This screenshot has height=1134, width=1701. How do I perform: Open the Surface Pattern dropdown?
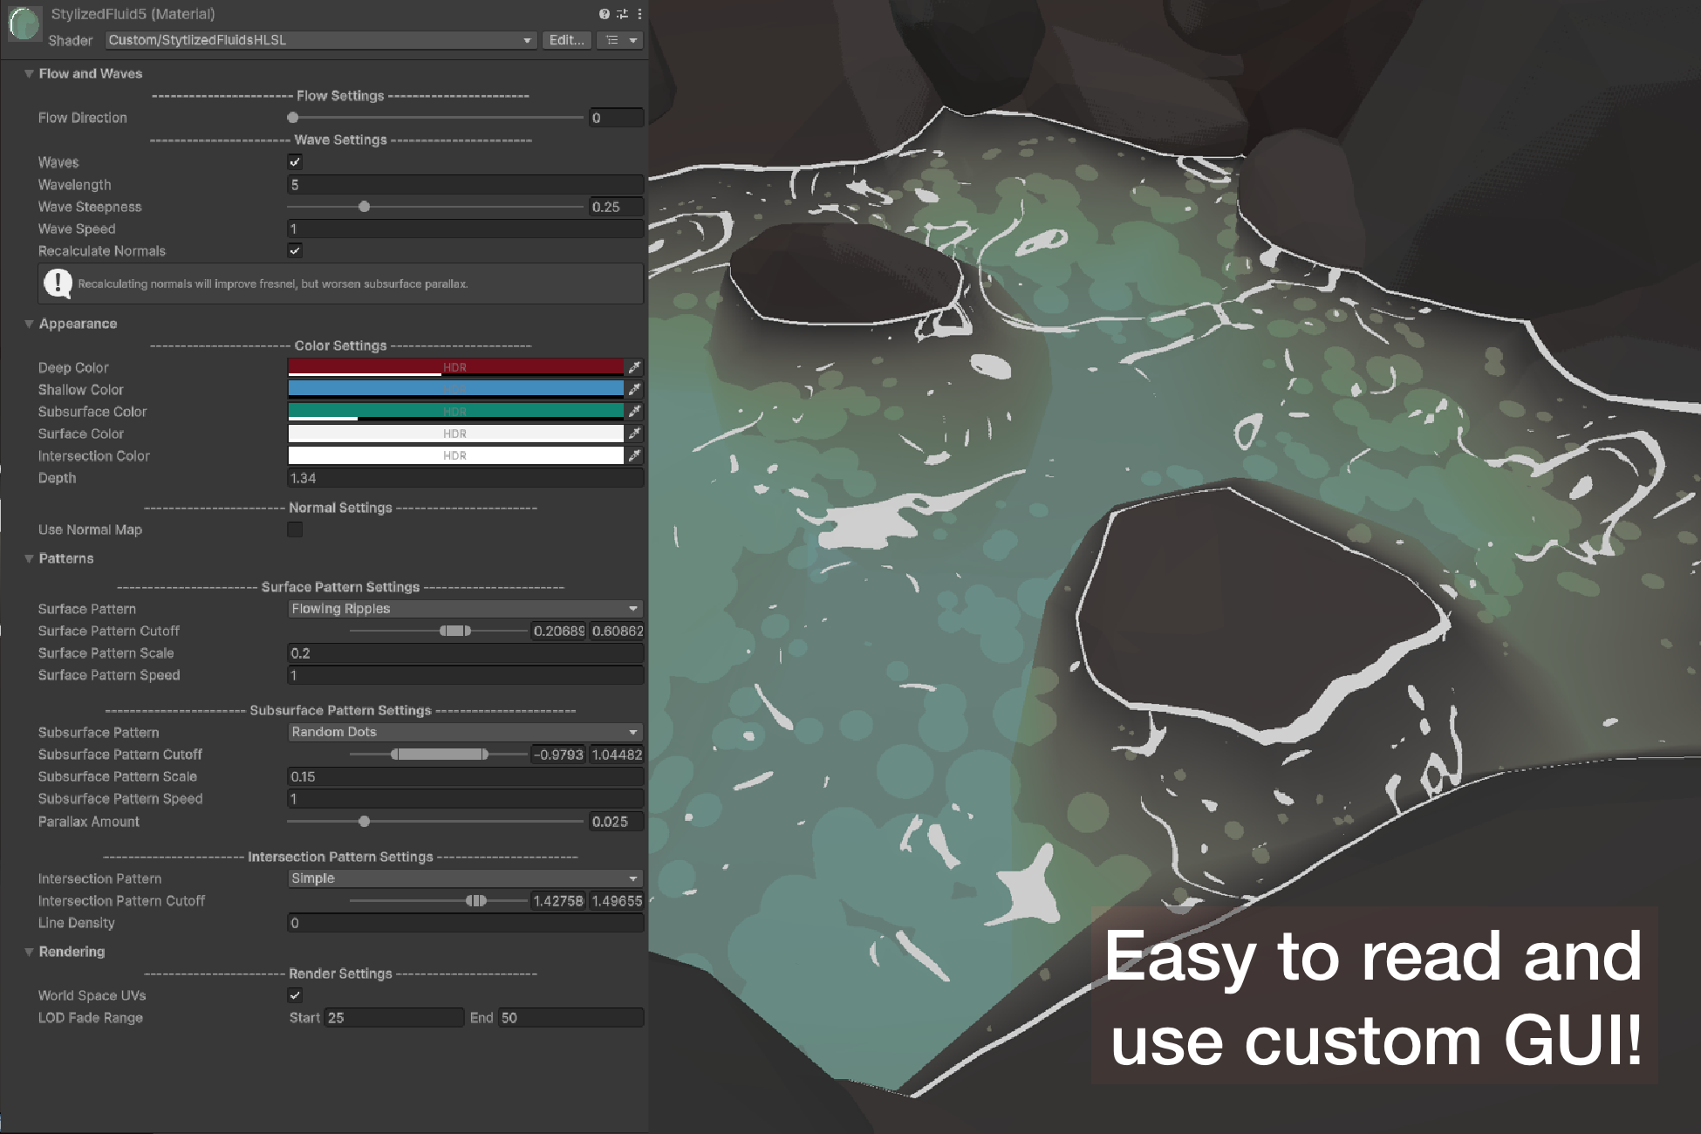(x=465, y=609)
